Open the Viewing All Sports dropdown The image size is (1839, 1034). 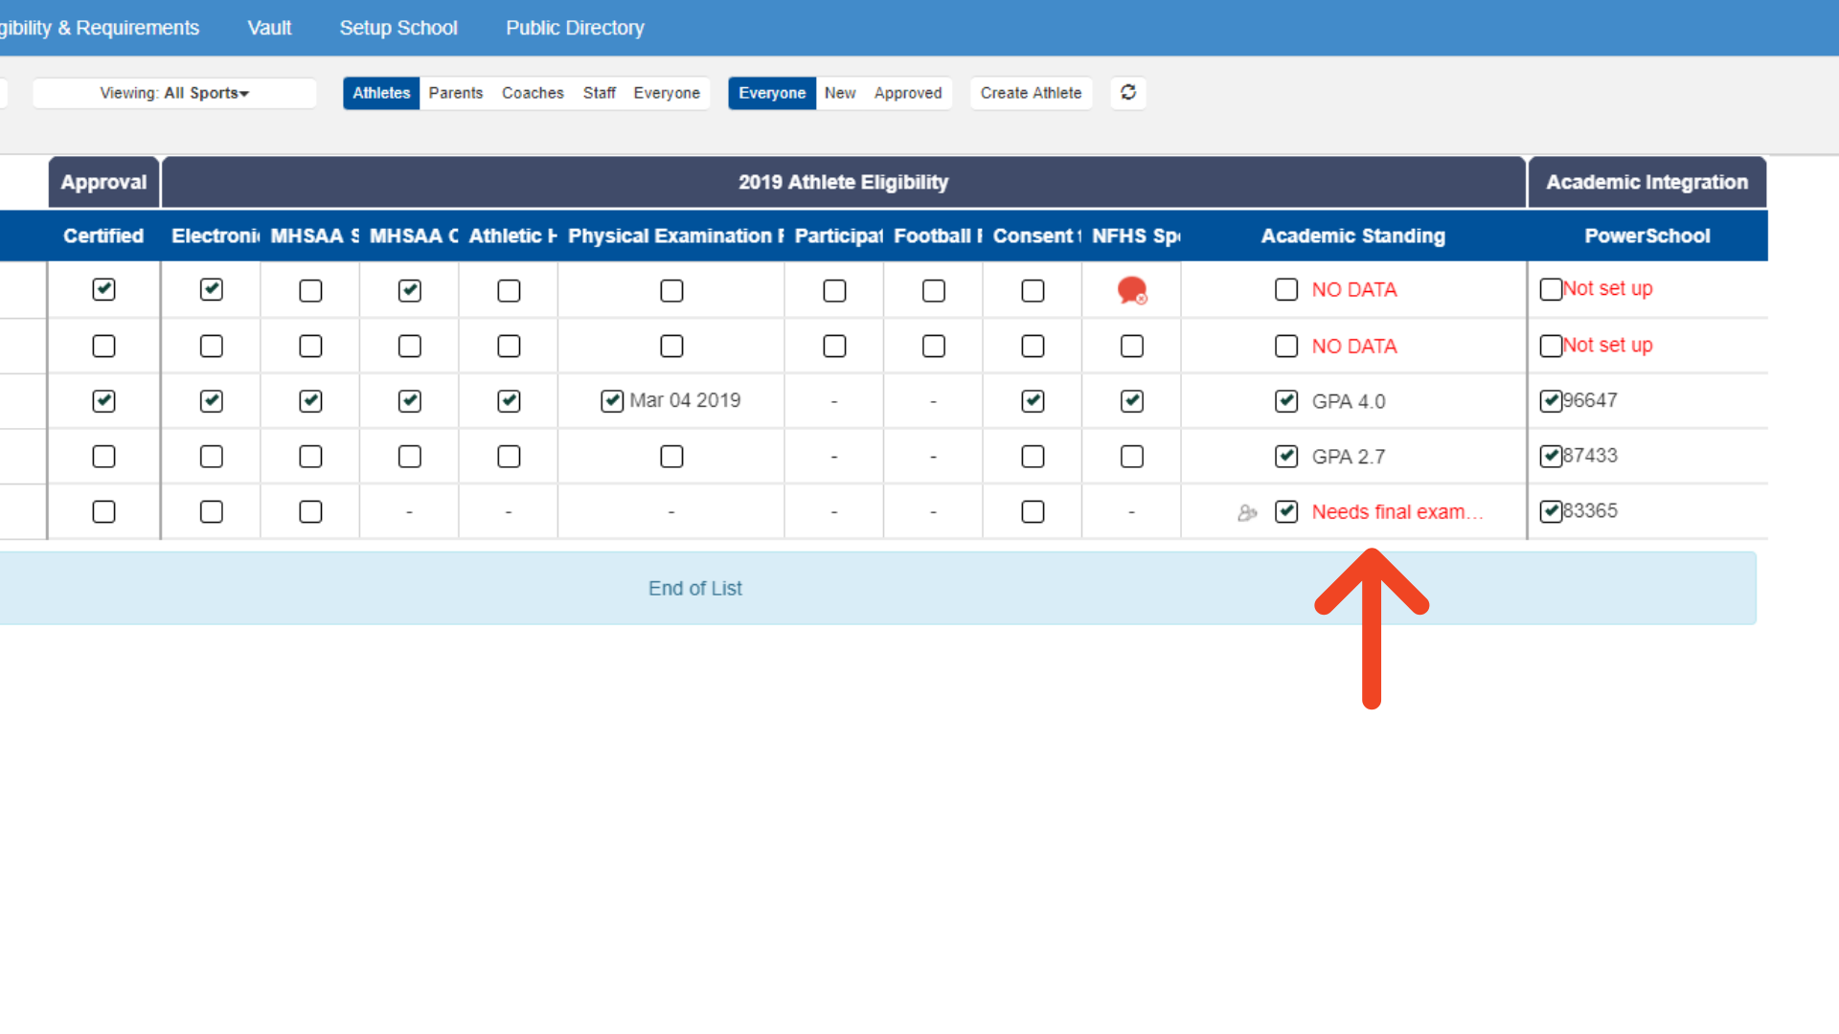point(174,93)
